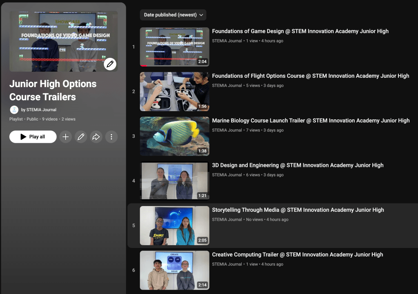This screenshot has height=294, width=418.
Task: Open 3D Design and Engineering video title
Action: (x=298, y=165)
